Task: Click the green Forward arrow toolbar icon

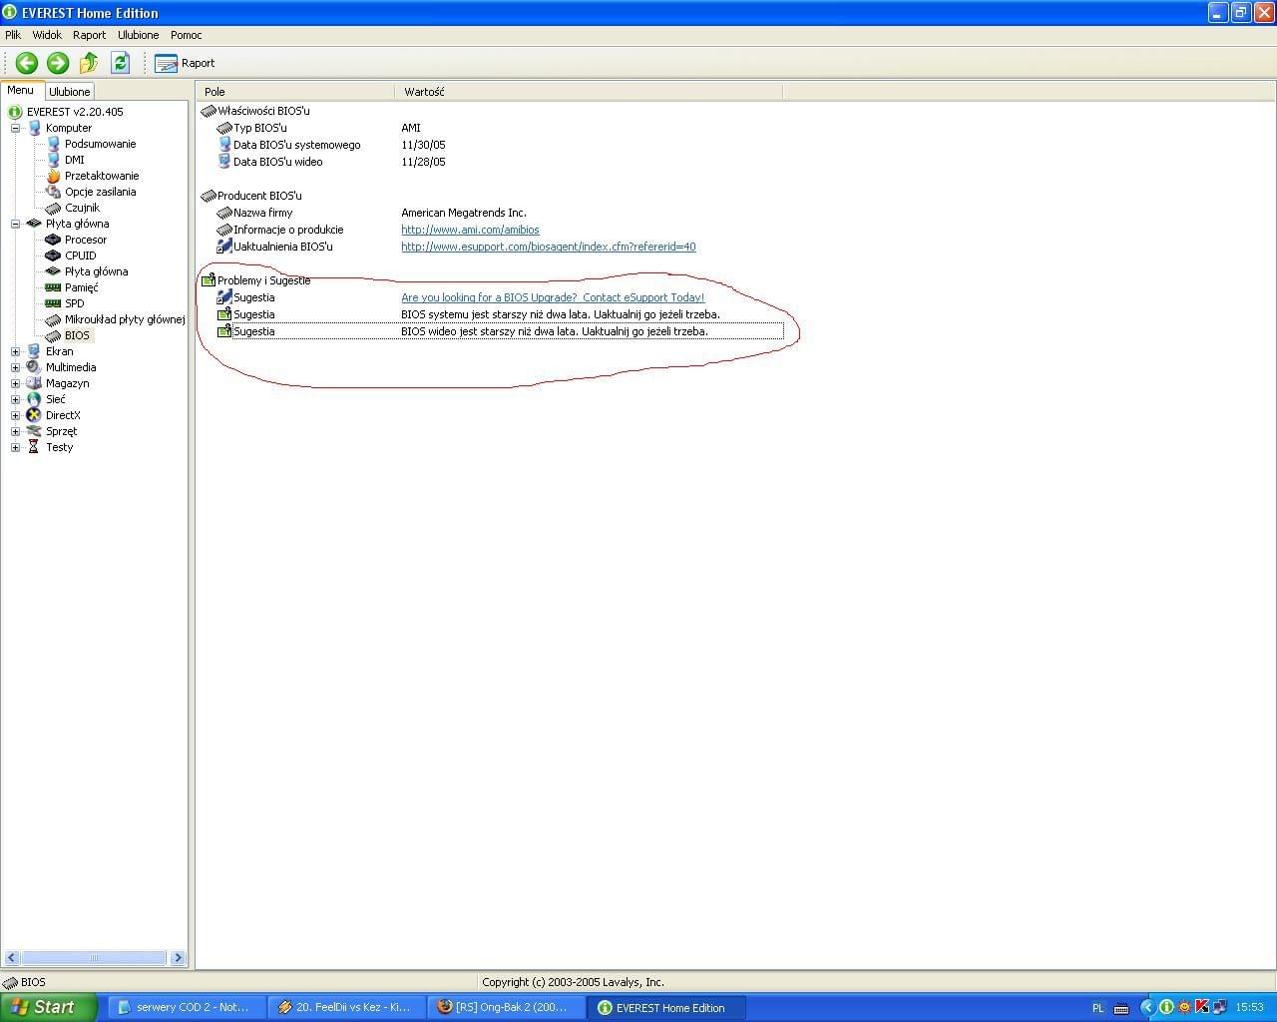Action: tap(58, 63)
